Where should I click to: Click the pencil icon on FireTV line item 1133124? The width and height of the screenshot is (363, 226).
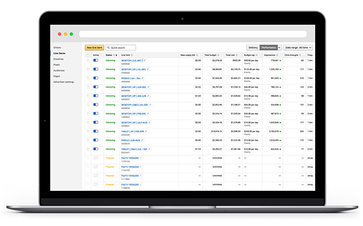[x=141, y=158]
